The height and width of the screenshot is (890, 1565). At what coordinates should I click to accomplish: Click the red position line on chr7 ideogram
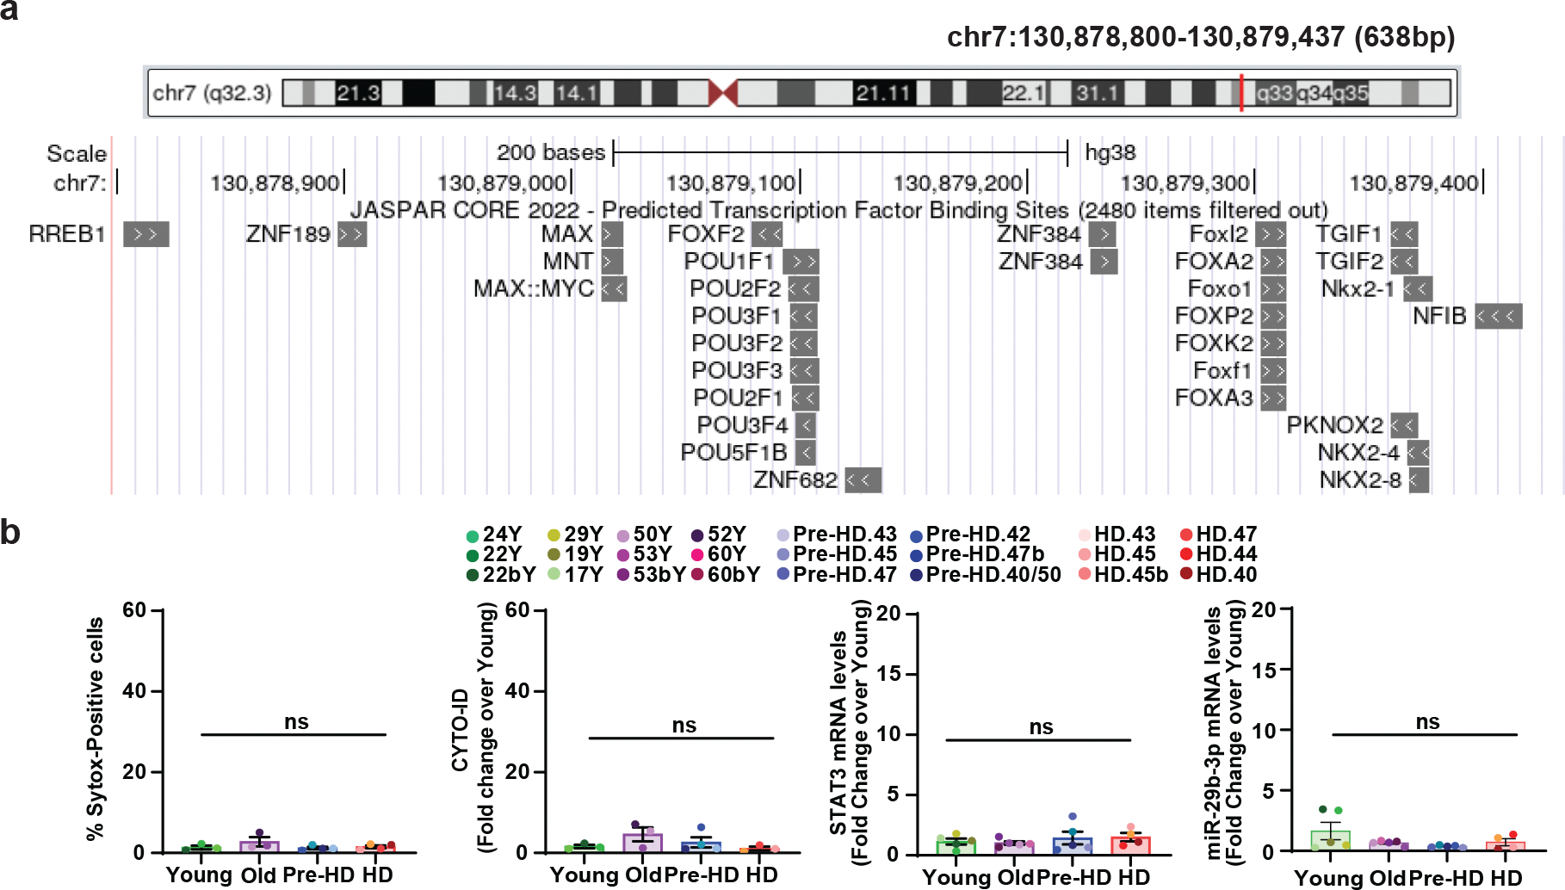click(x=1241, y=93)
